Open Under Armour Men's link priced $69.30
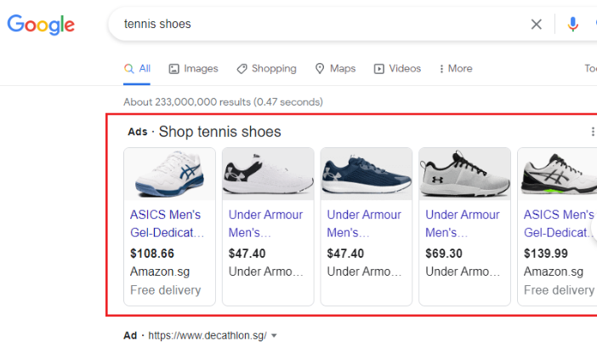Image resolution: width=597 pixels, height=343 pixels. click(x=463, y=224)
